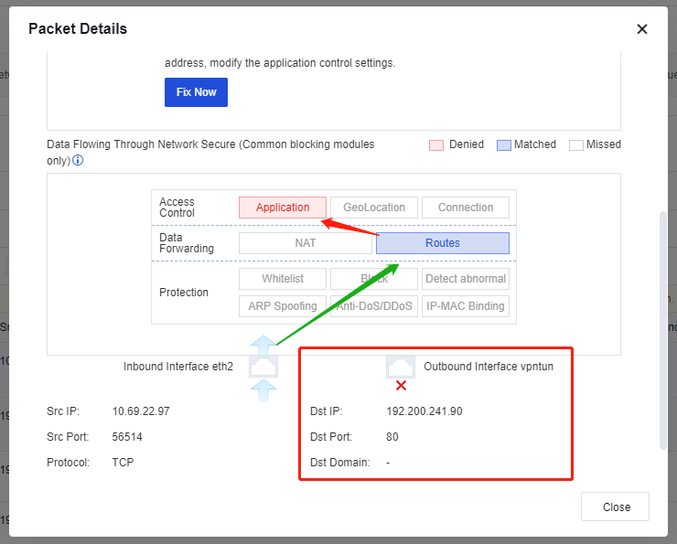Screen dimensions: 677x544
Task: Click the Whitelist protection module
Action: (283, 279)
